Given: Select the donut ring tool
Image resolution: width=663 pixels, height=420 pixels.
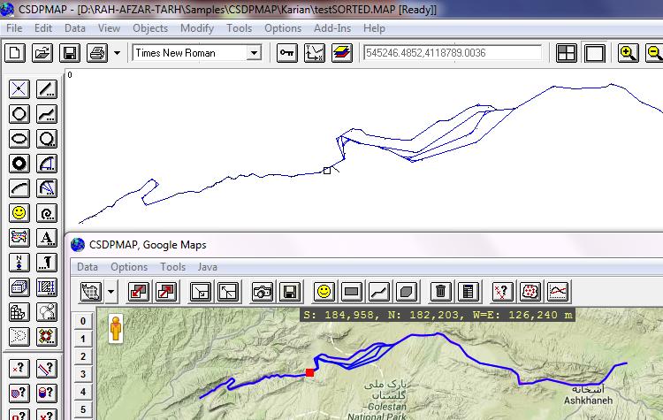Looking at the screenshot, I should pos(19,164).
